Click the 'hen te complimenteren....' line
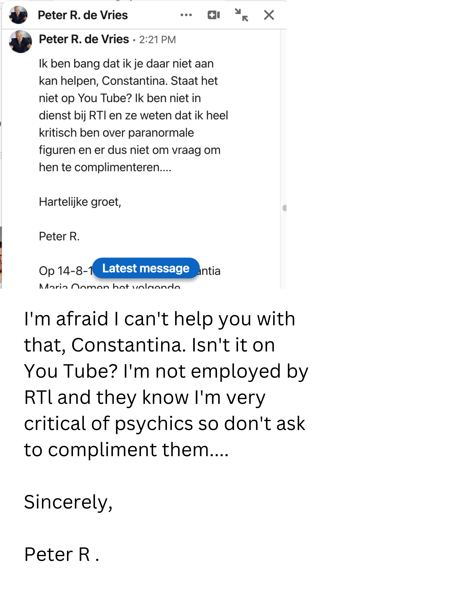This screenshot has width=452, height=603. pos(105,167)
